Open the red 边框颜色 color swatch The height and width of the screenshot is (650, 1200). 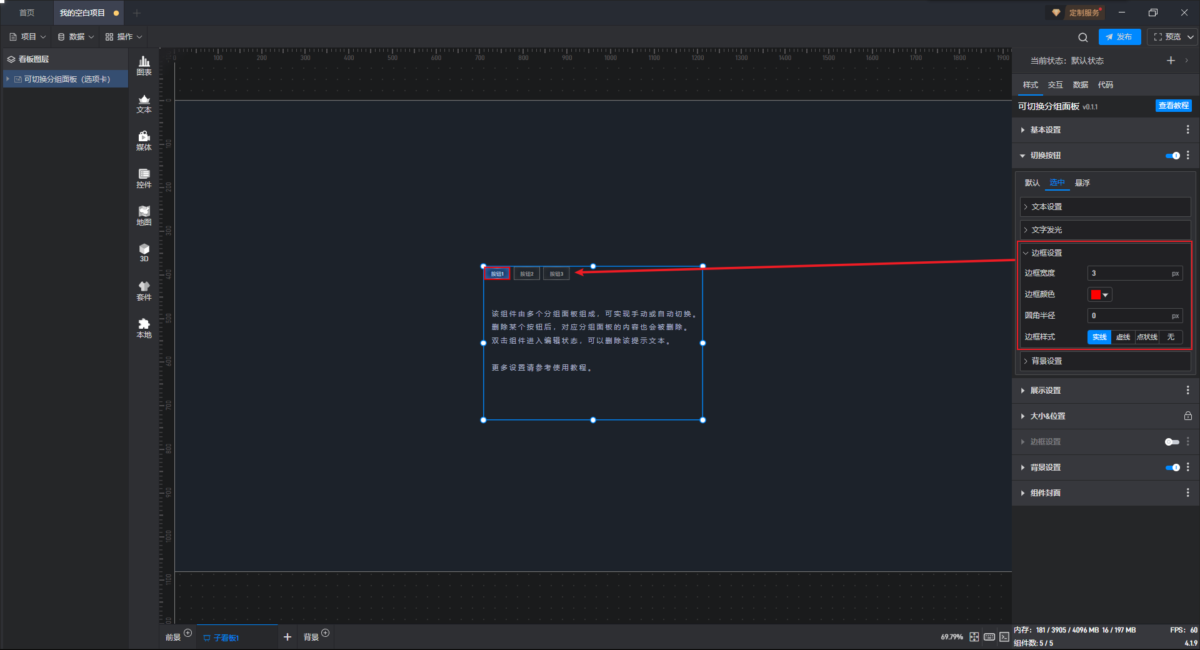pyautogui.click(x=1099, y=294)
